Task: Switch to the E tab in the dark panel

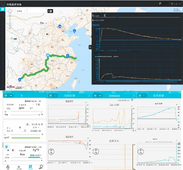Action: (x=105, y=15)
